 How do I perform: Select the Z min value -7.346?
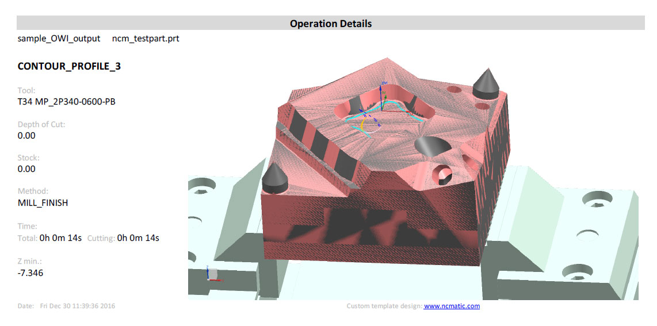point(30,273)
